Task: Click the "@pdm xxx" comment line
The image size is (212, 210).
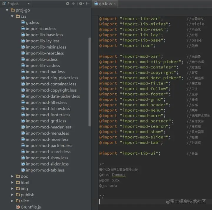Action: point(109,180)
